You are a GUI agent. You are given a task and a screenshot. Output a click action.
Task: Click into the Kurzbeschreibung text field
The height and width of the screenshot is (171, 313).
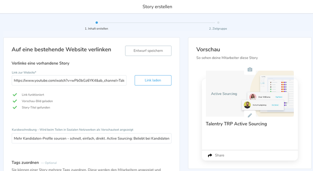[x=91, y=138]
